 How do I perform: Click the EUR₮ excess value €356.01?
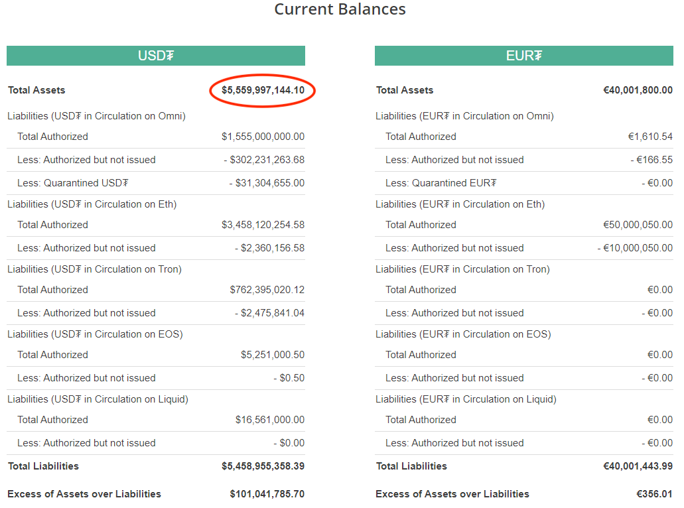pyautogui.click(x=654, y=494)
